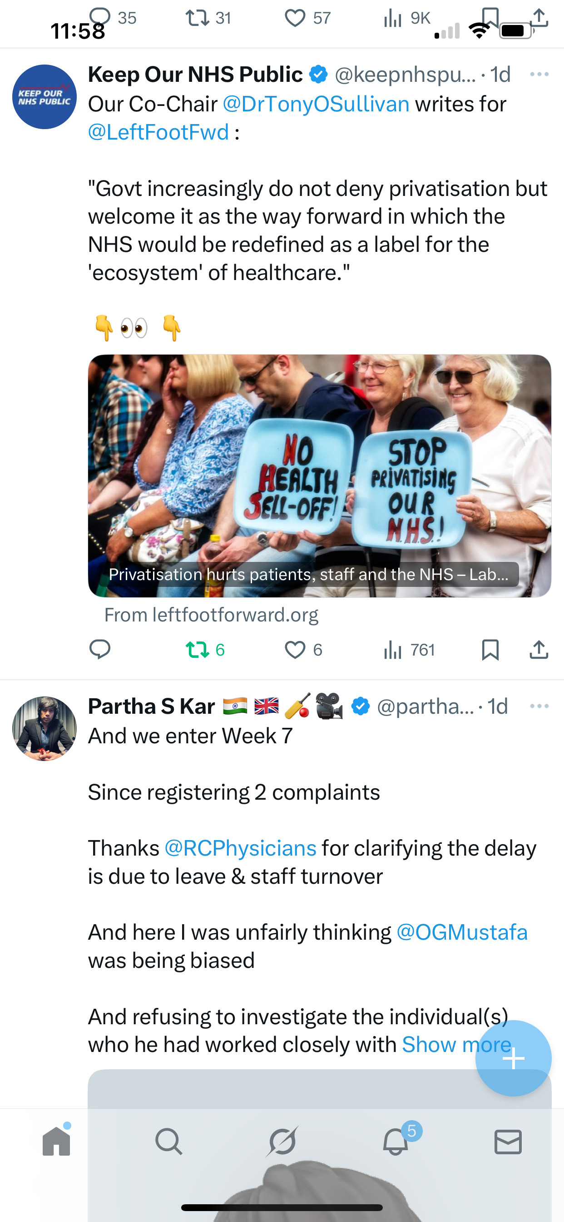Open the @RCPhysicians mention
This screenshot has width=564, height=1222.
(x=240, y=848)
